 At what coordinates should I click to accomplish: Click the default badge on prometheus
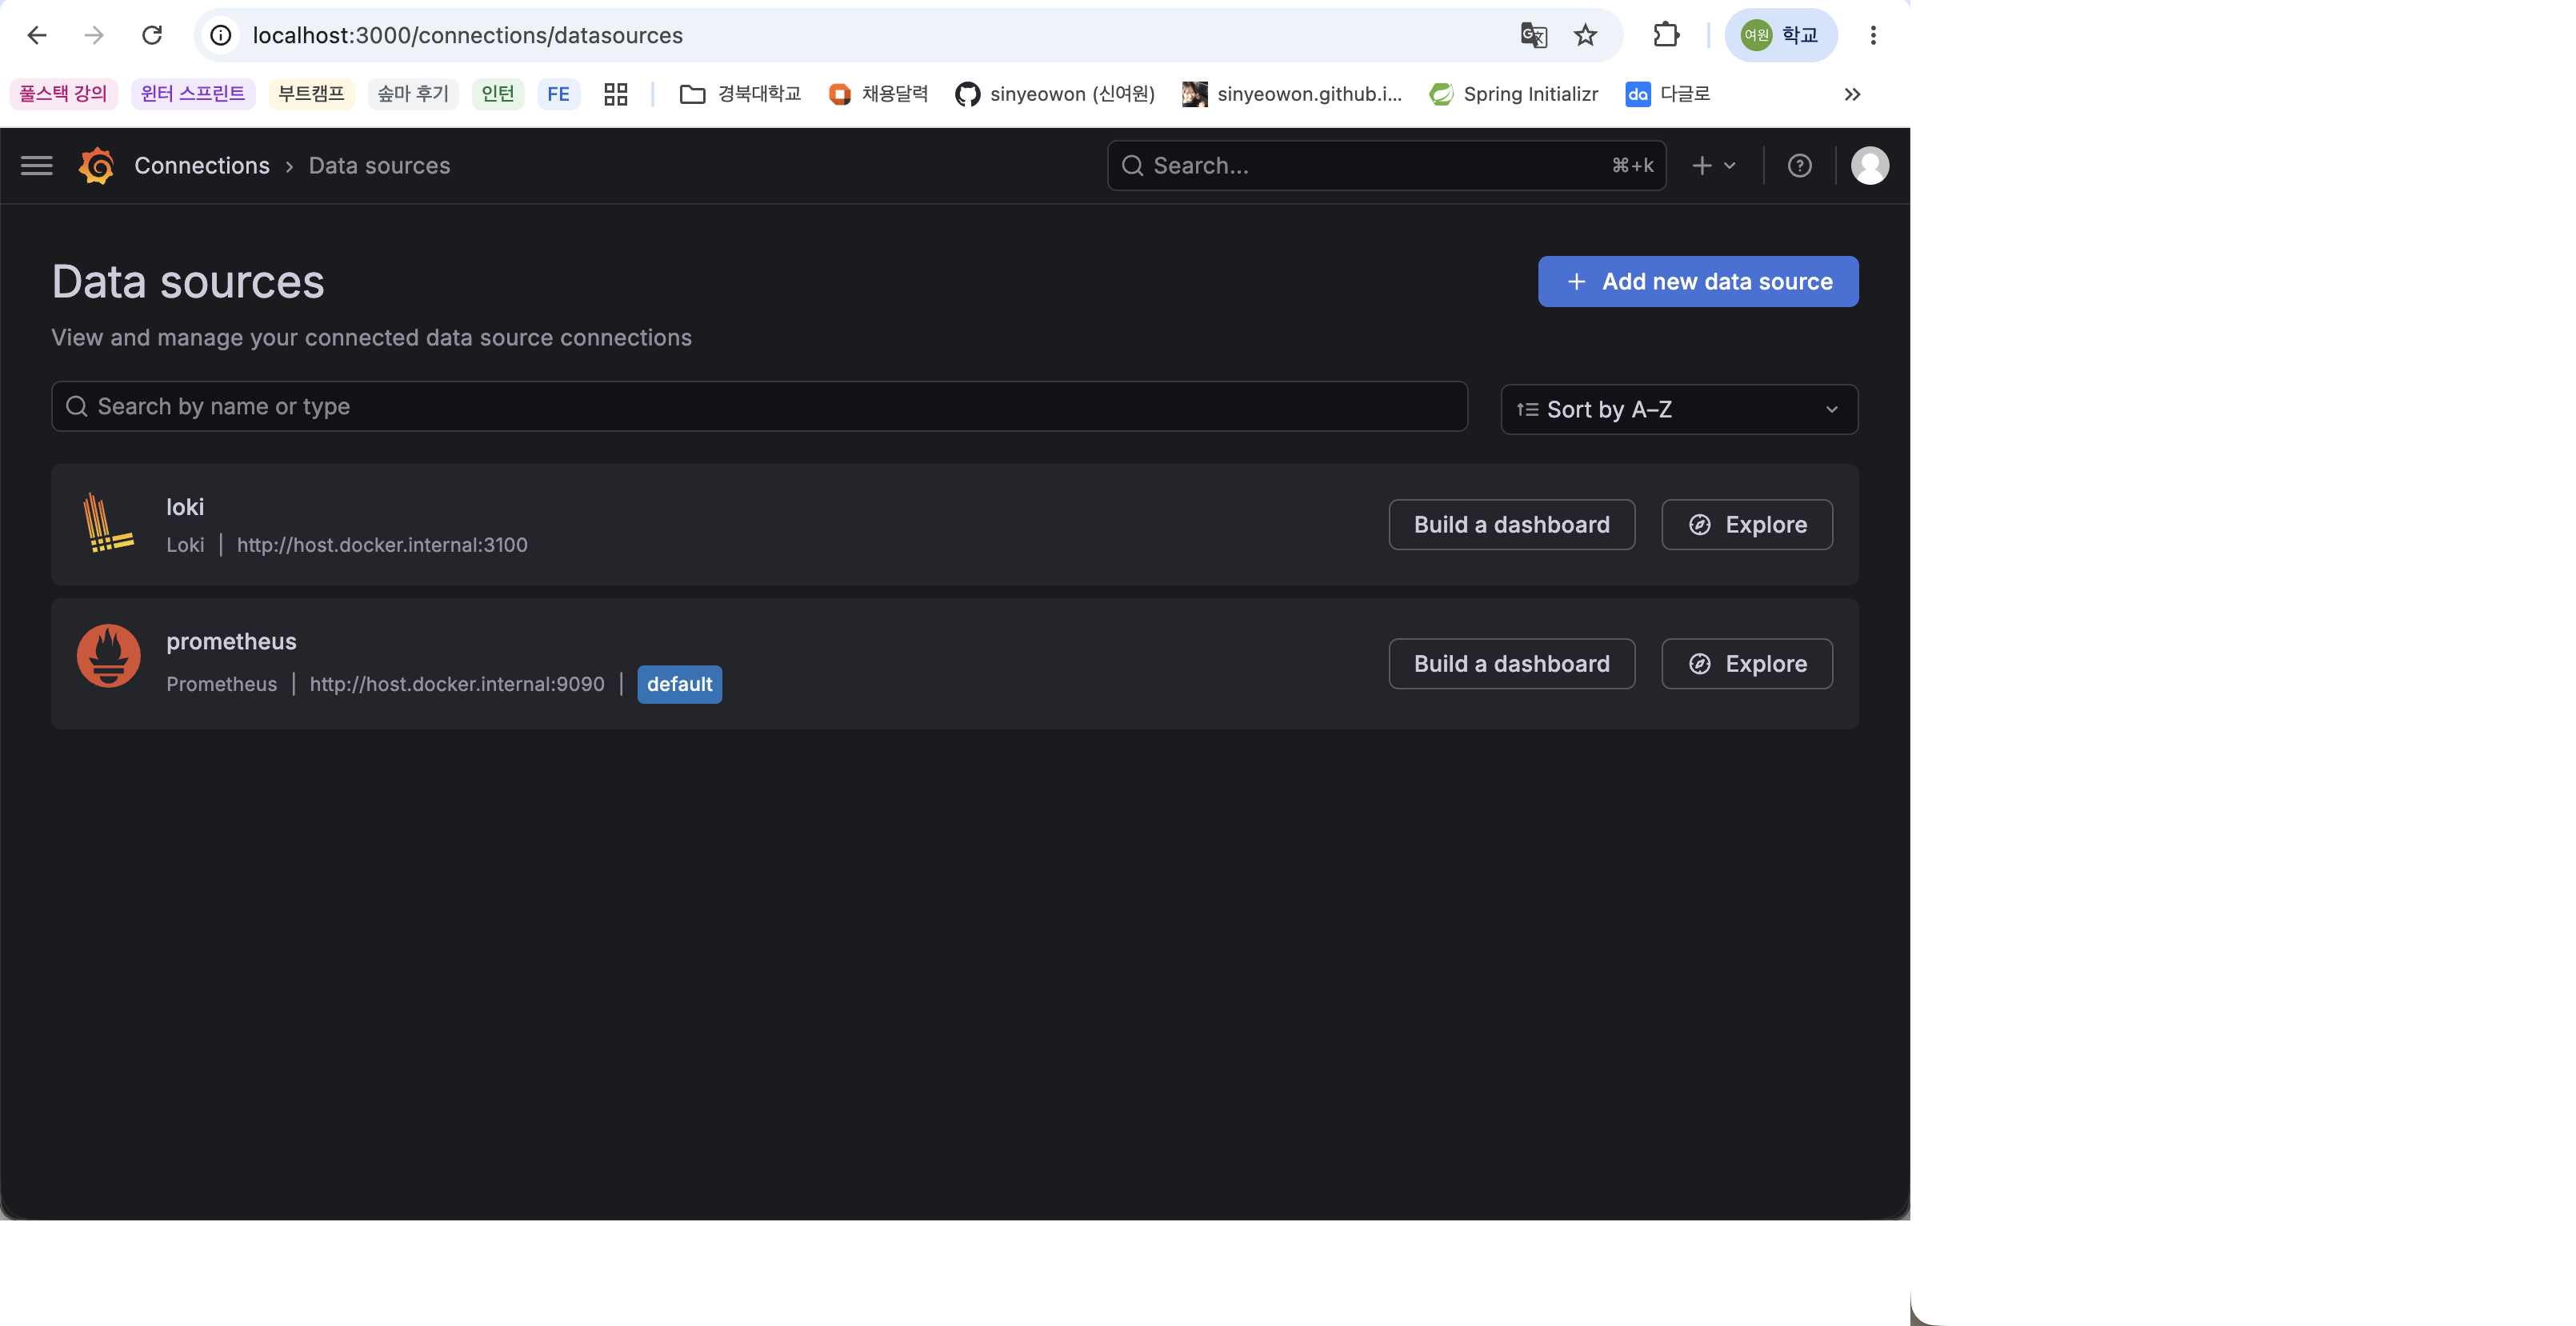(x=679, y=685)
